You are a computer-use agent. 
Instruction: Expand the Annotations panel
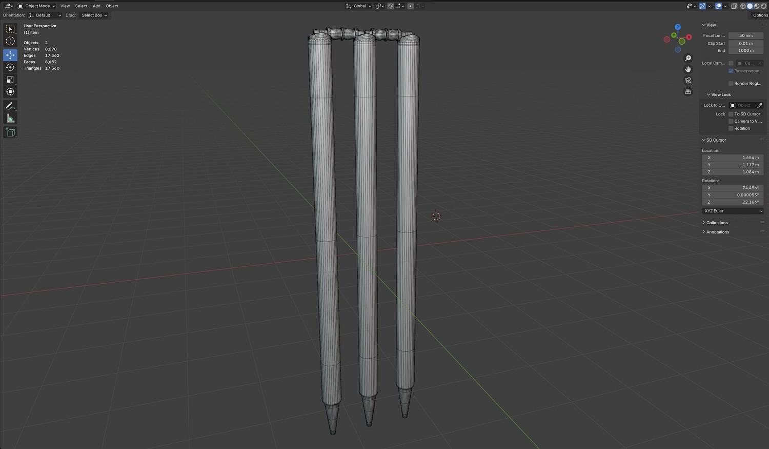click(715, 232)
